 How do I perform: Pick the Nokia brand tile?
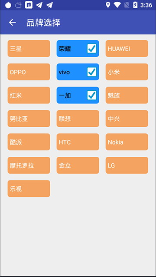(127, 142)
